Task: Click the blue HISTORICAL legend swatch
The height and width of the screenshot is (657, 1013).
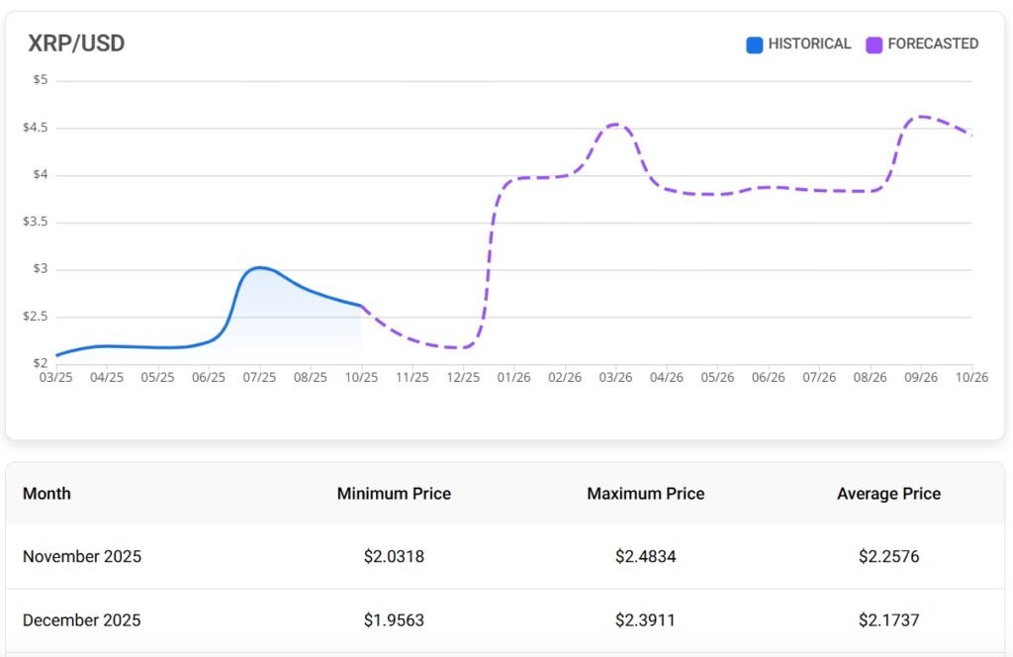Action: [755, 45]
